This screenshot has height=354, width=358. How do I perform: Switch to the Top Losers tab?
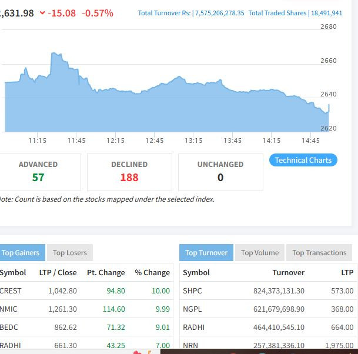(x=69, y=253)
